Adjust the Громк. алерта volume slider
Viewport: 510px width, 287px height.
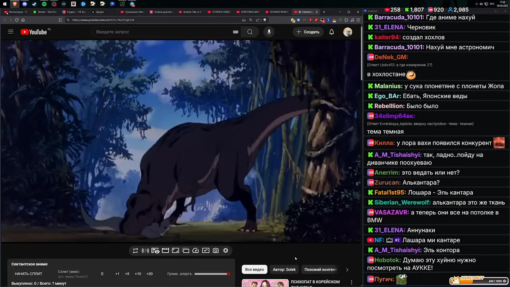[x=212, y=274]
